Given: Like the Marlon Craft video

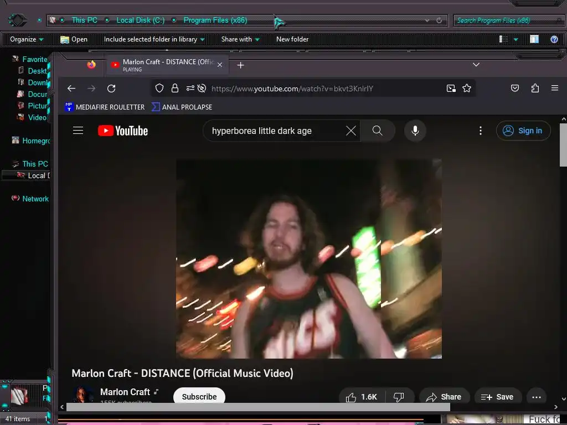Looking at the screenshot, I should coord(362,397).
